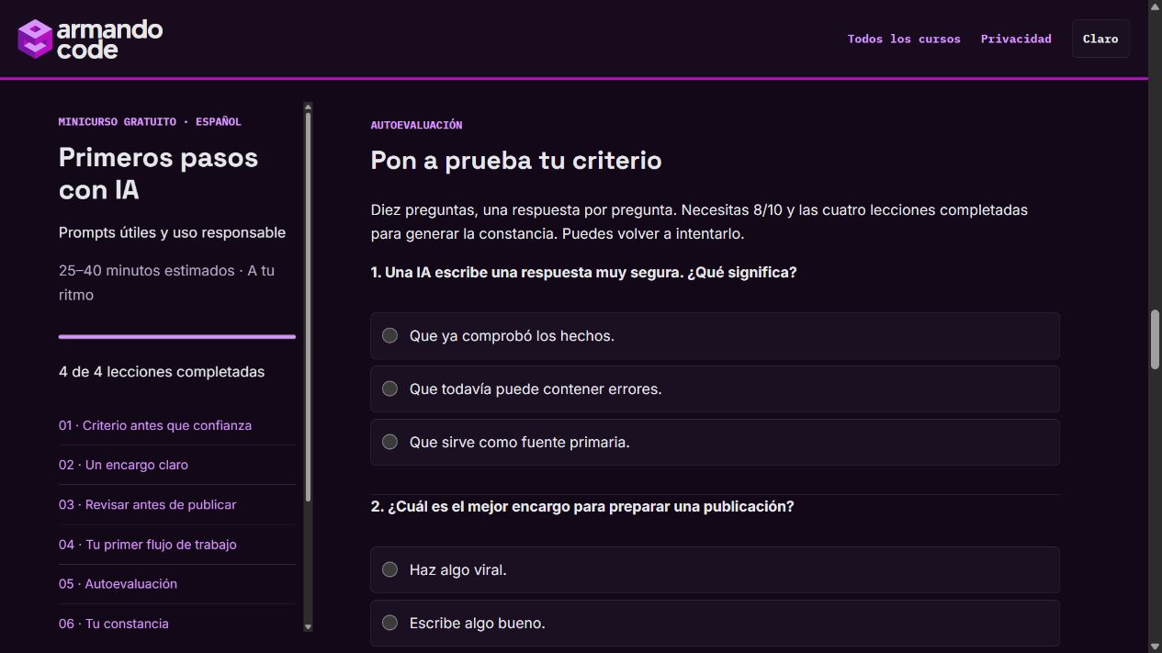Select radio 'Haz algo viral.'
The height and width of the screenshot is (653, 1162).
389,569
